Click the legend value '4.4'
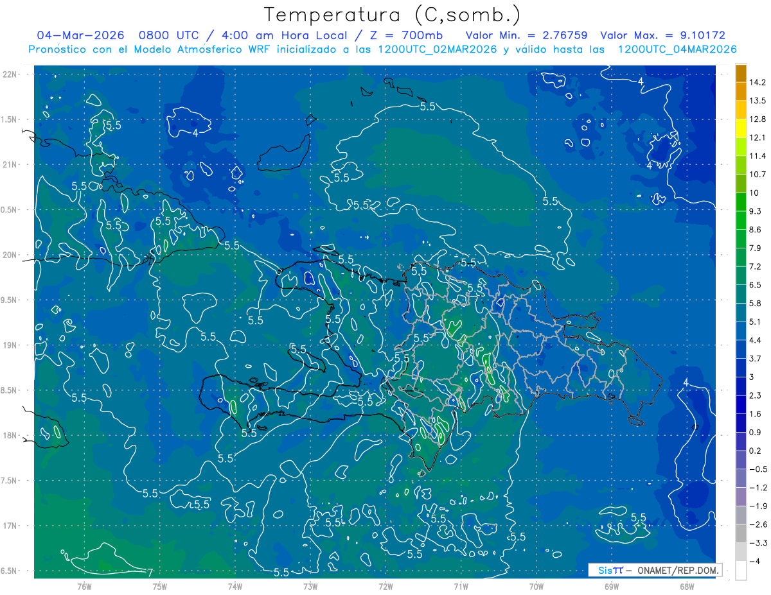 (756, 340)
